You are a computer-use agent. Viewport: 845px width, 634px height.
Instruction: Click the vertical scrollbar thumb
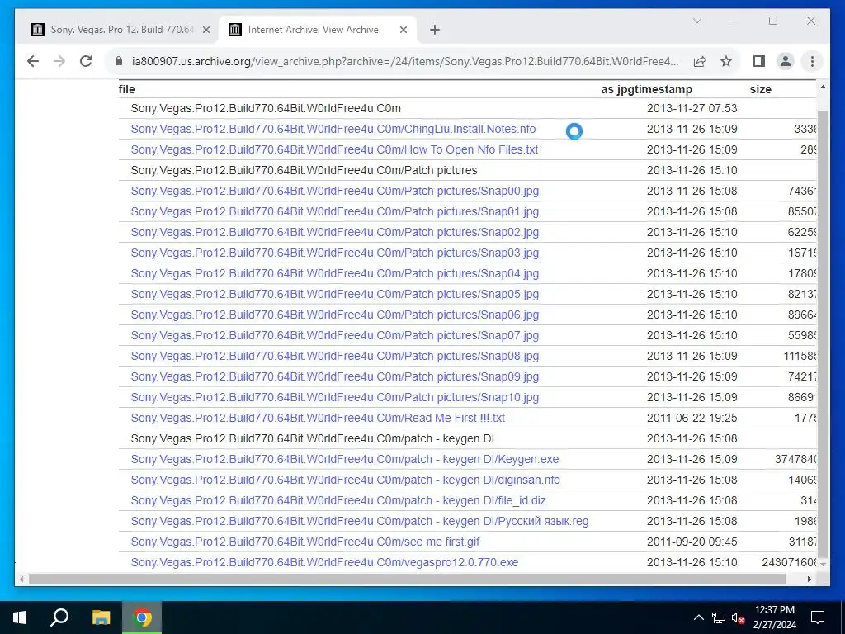click(x=823, y=334)
